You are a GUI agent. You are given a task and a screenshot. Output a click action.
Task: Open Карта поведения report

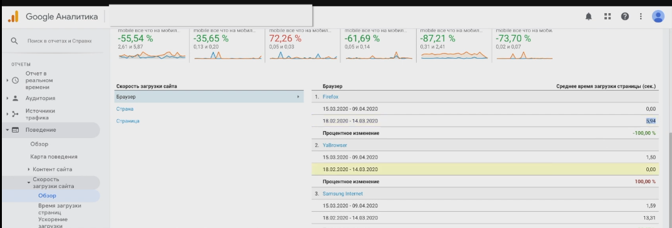pyautogui.click(x=54, y=157)
